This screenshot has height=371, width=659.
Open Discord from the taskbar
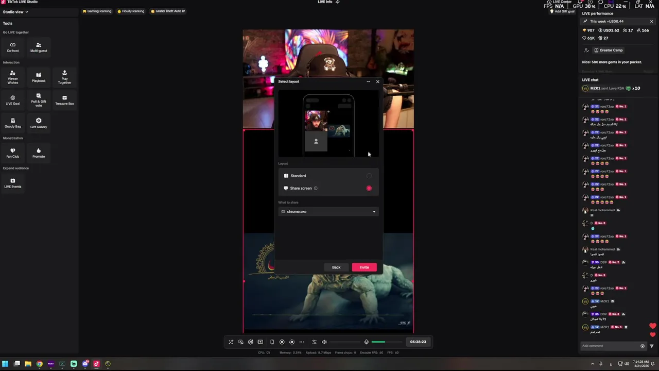point(85,364)
